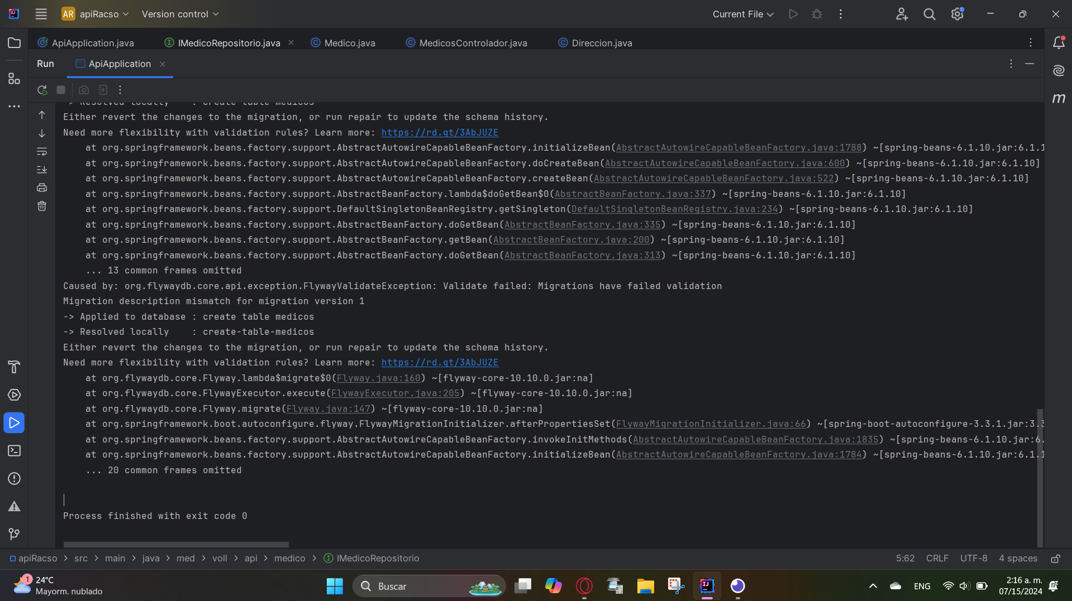Click the thread dump camera icon
The height and width of the screenshot is (601, 1072).
point(84,90)
